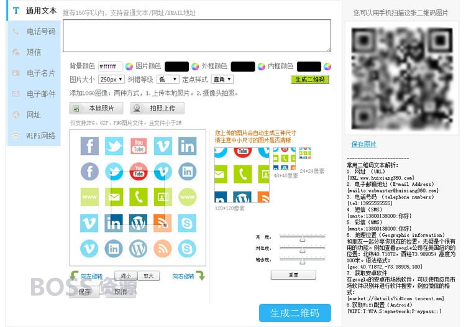Screen dimensions: 466x327
Task: Click the phone icon beside 电话号码
Action: pos(16,31)
